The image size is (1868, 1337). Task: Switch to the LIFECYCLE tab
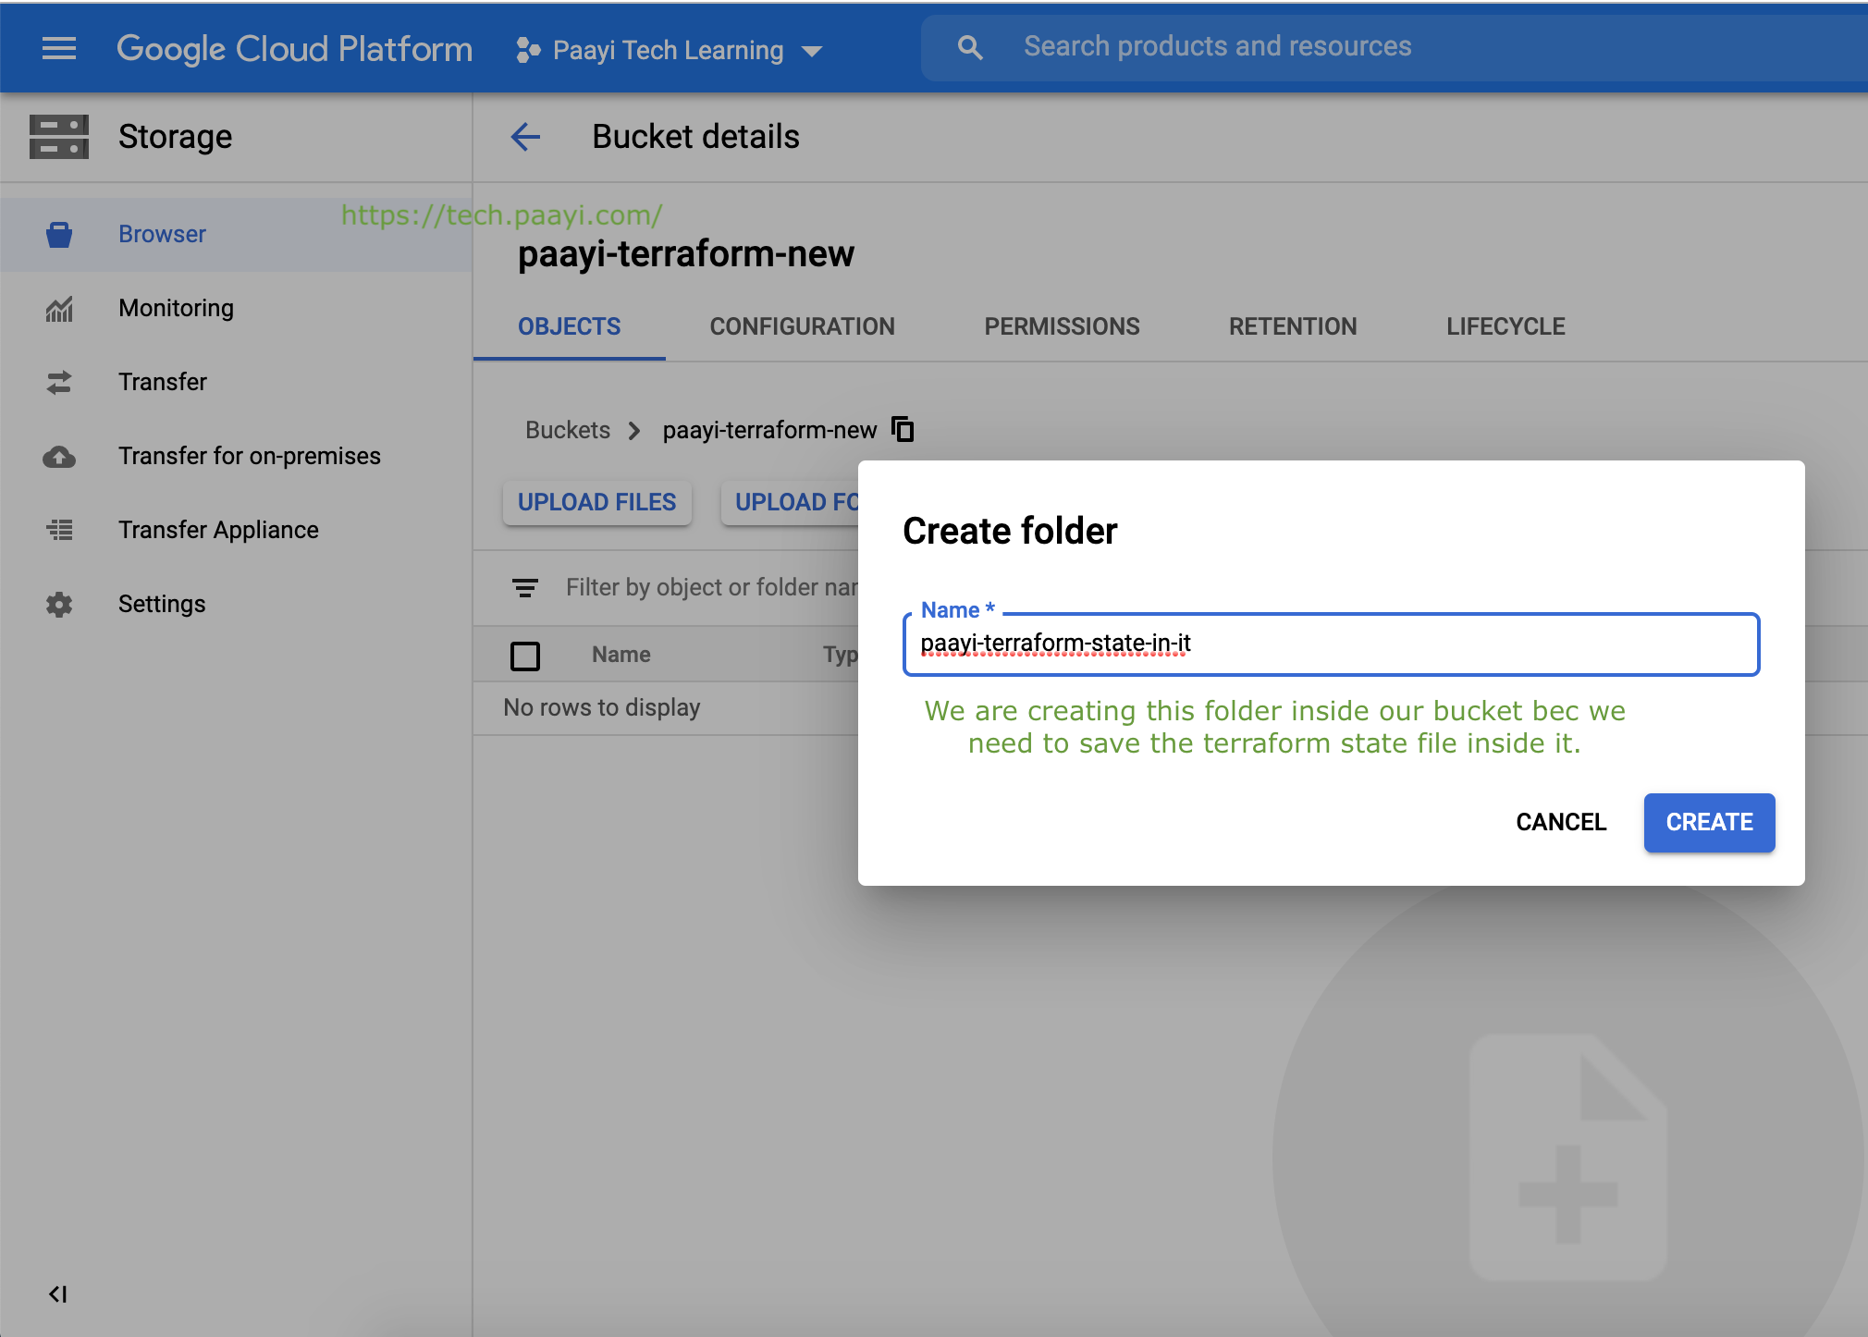point(1505,326)
